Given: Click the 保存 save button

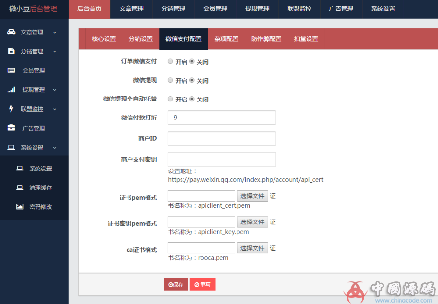Looking at the screenshot, I should pyautogui.click(x=176, y=284).
